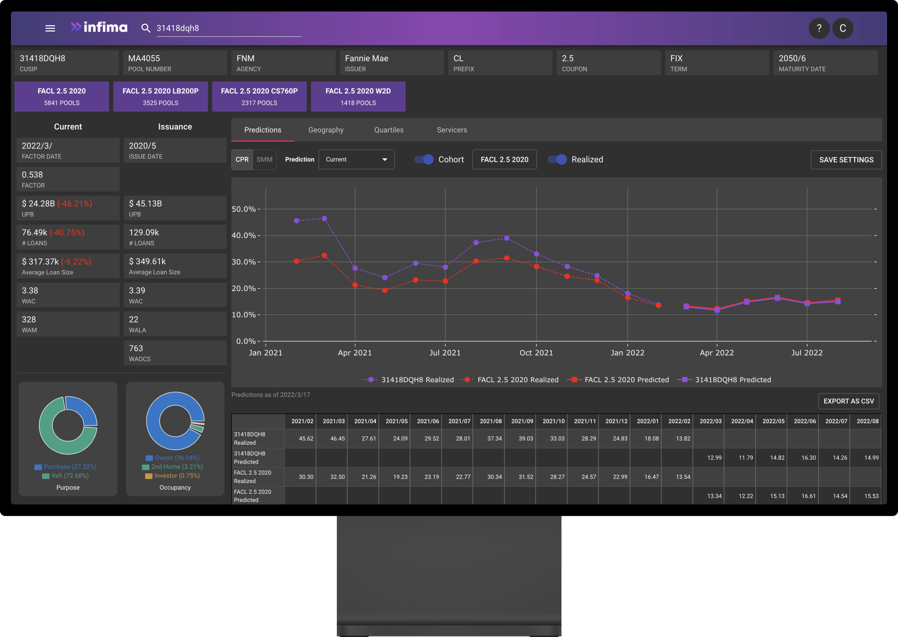Click the Investor legend swatch
The image size is (898, 637).
coord(149,476)
